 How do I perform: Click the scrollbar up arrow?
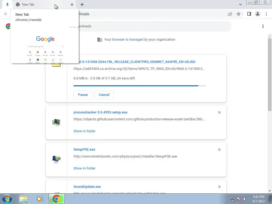point(270,36)
